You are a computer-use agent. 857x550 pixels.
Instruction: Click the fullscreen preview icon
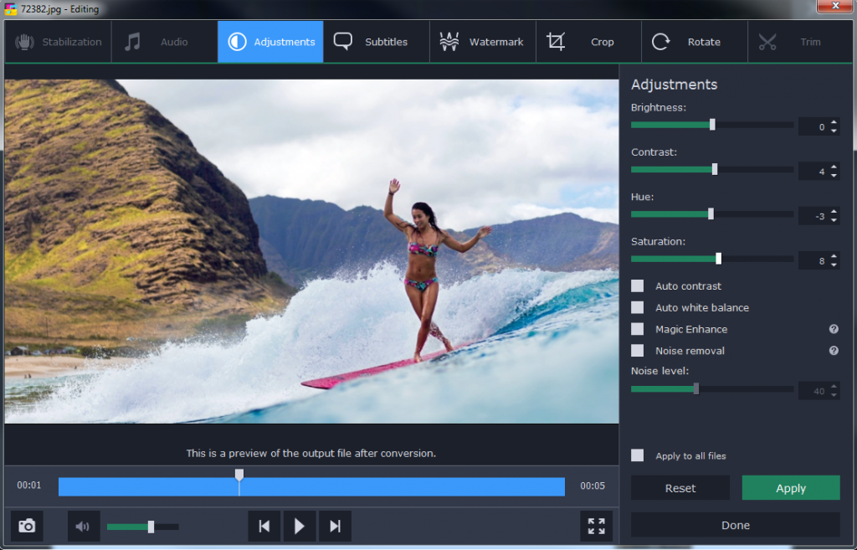(x=596, y=526)
